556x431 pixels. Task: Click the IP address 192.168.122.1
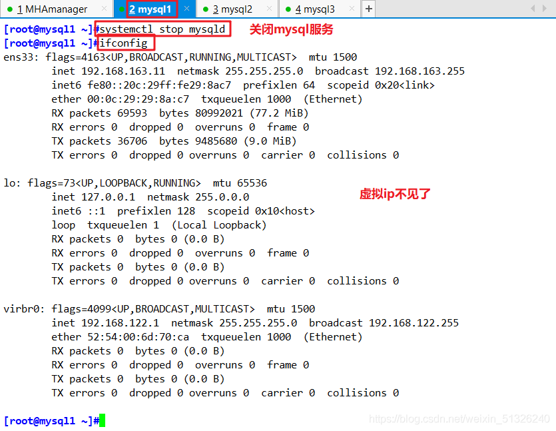click(x=121, y=323)
